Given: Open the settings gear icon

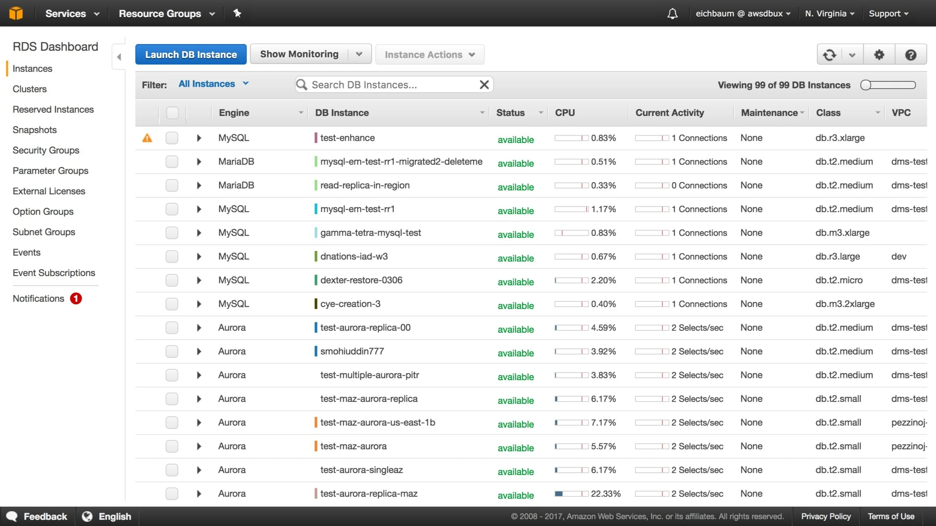Looking at the screenshot, I should click(879, 55).
